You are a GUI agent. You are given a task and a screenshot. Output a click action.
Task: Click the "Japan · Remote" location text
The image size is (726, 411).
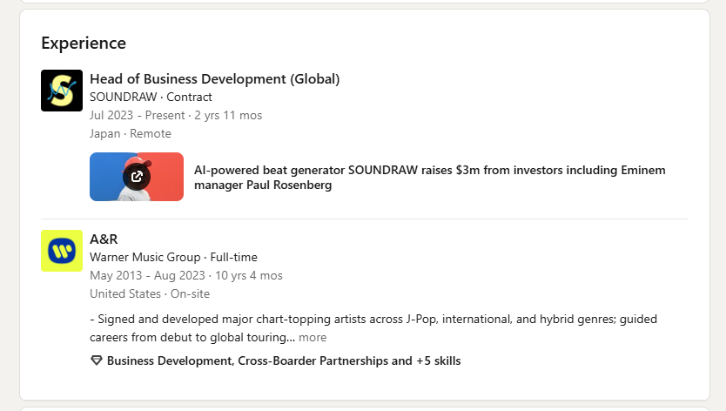click(x=131, y=133)
